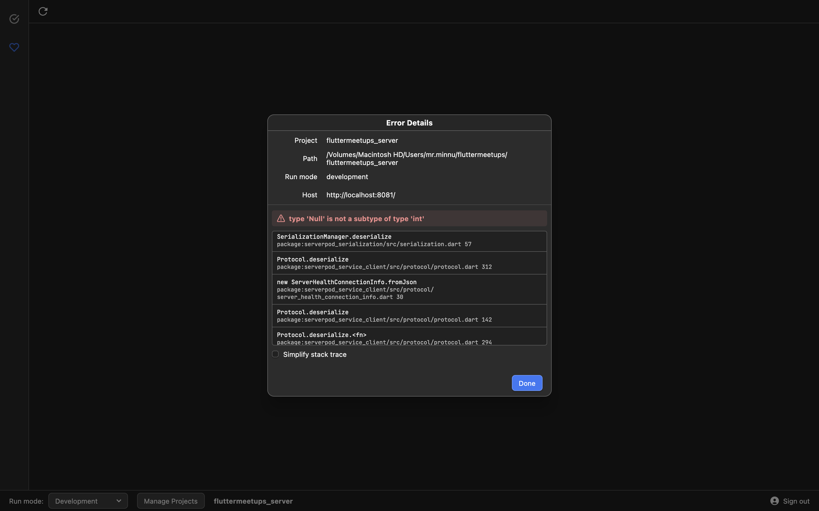The width and height of the screenshot is (819, 511).
Task: Open the http://localhost:8081/ host link
Action: [360, 195]
